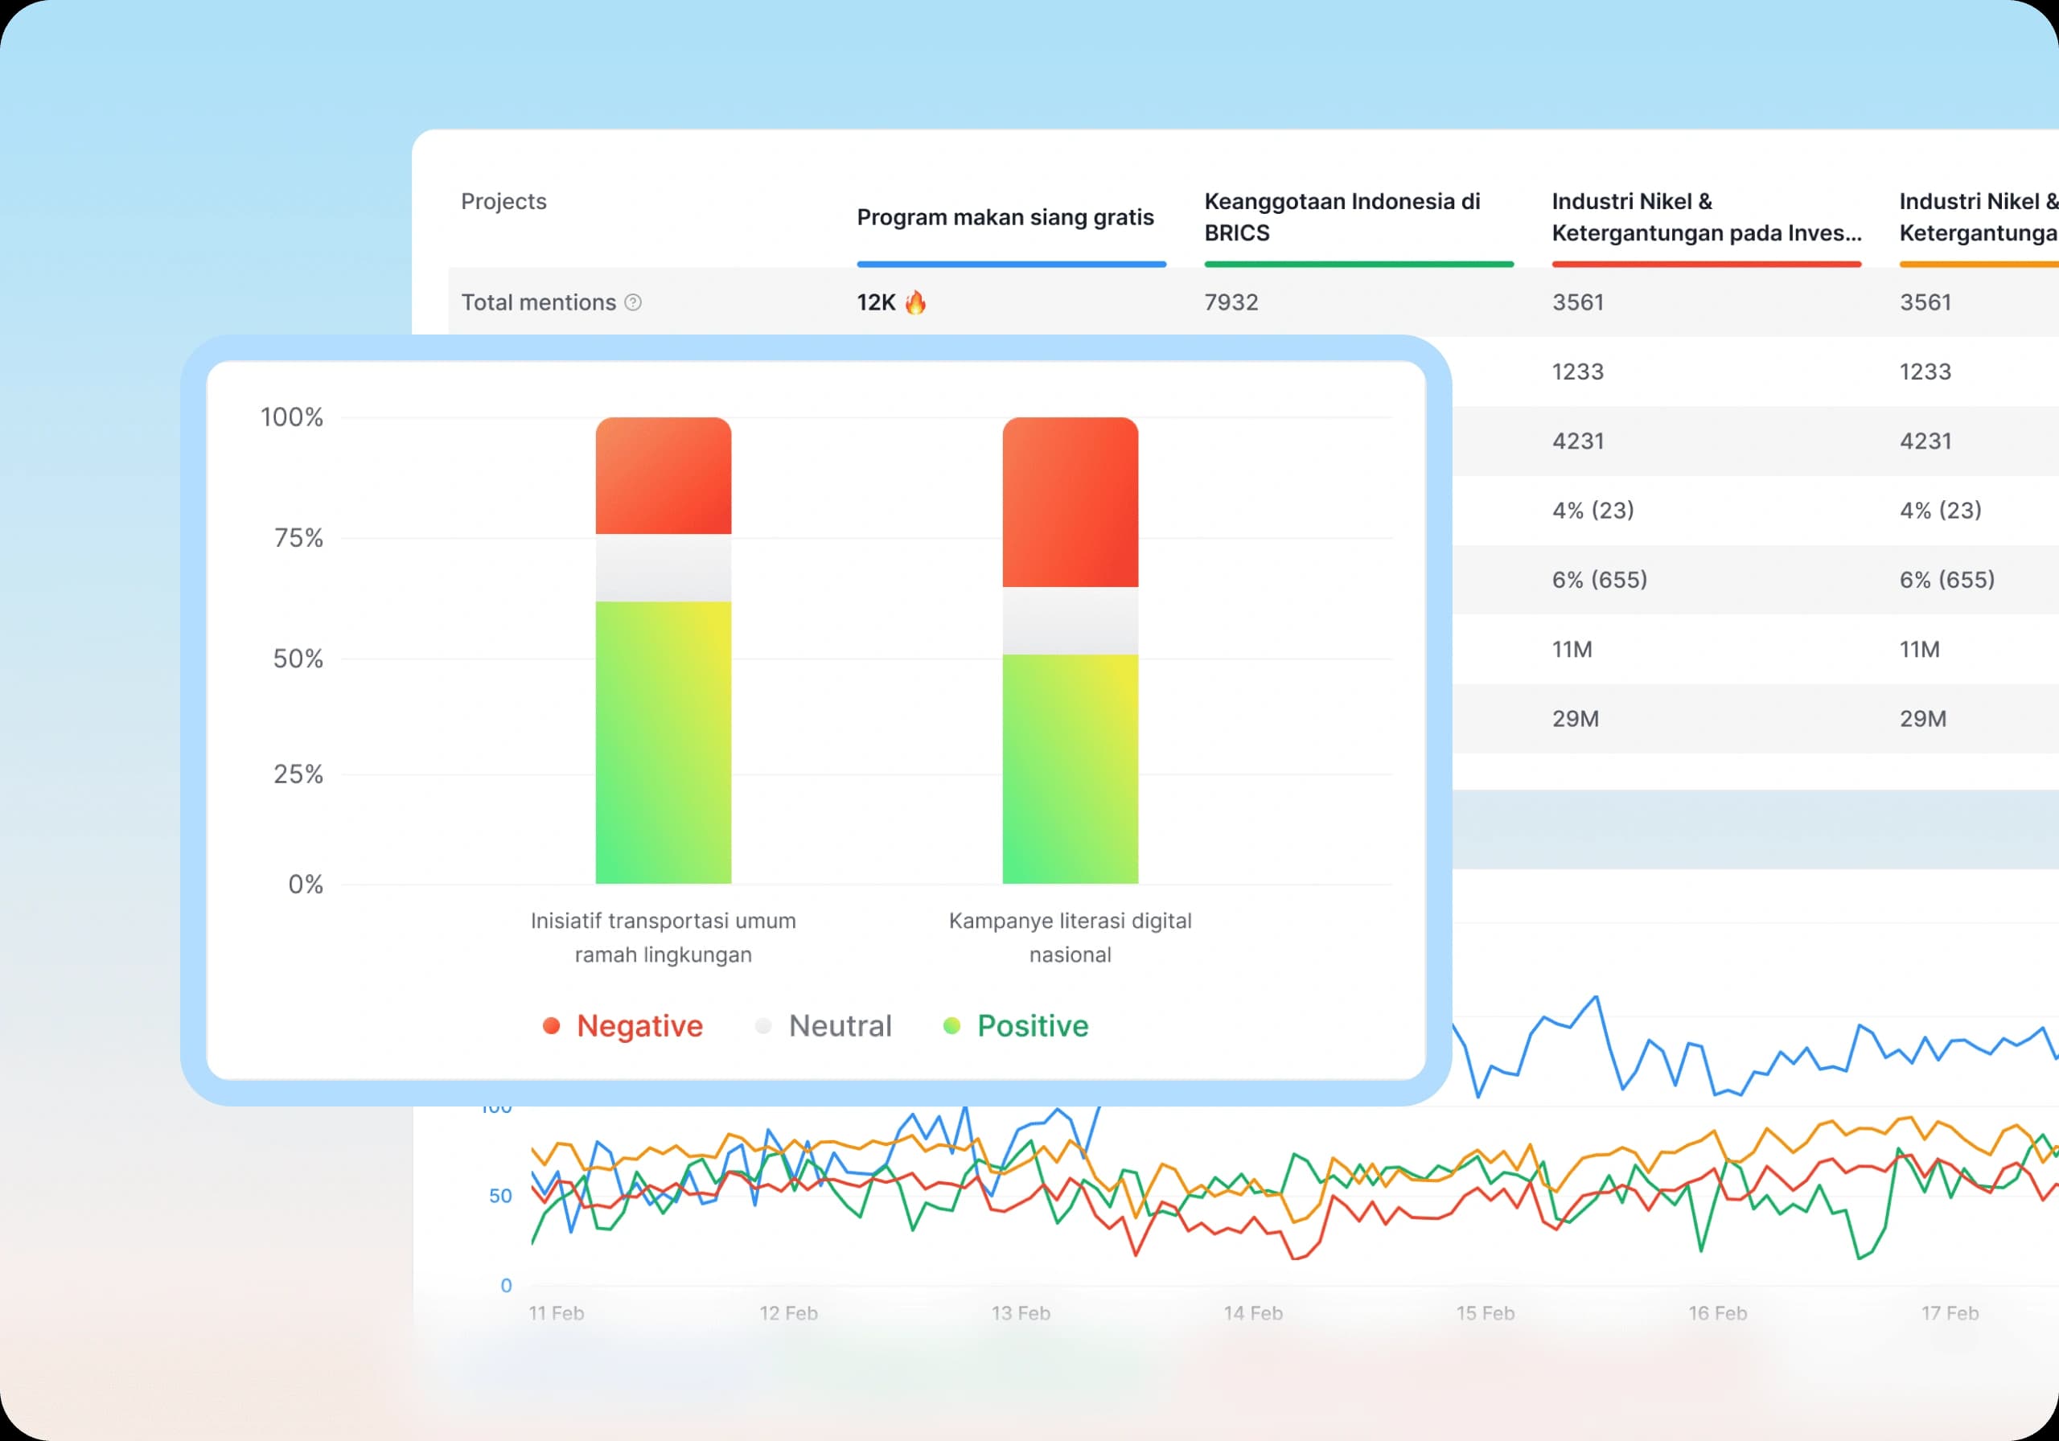Click the Kampanye literasi digital nasional label
Viewport: 2059px width, 1441px height.
click(x=1070, y=937)
